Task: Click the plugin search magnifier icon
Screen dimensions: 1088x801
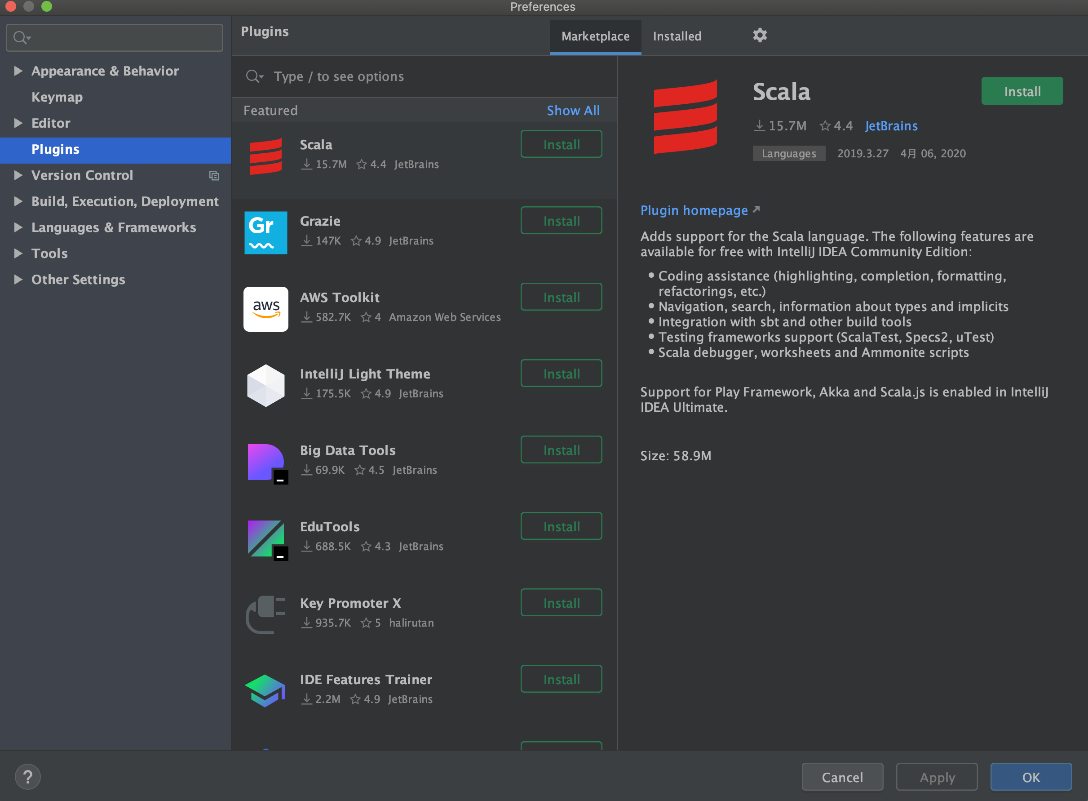Action: 254,76
